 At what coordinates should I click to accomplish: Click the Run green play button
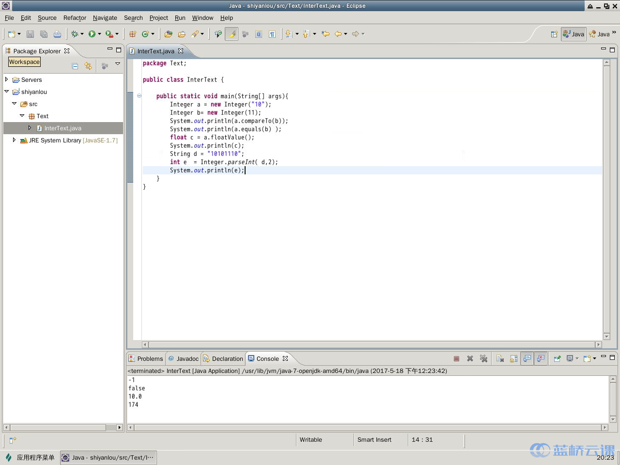(92, 34)
